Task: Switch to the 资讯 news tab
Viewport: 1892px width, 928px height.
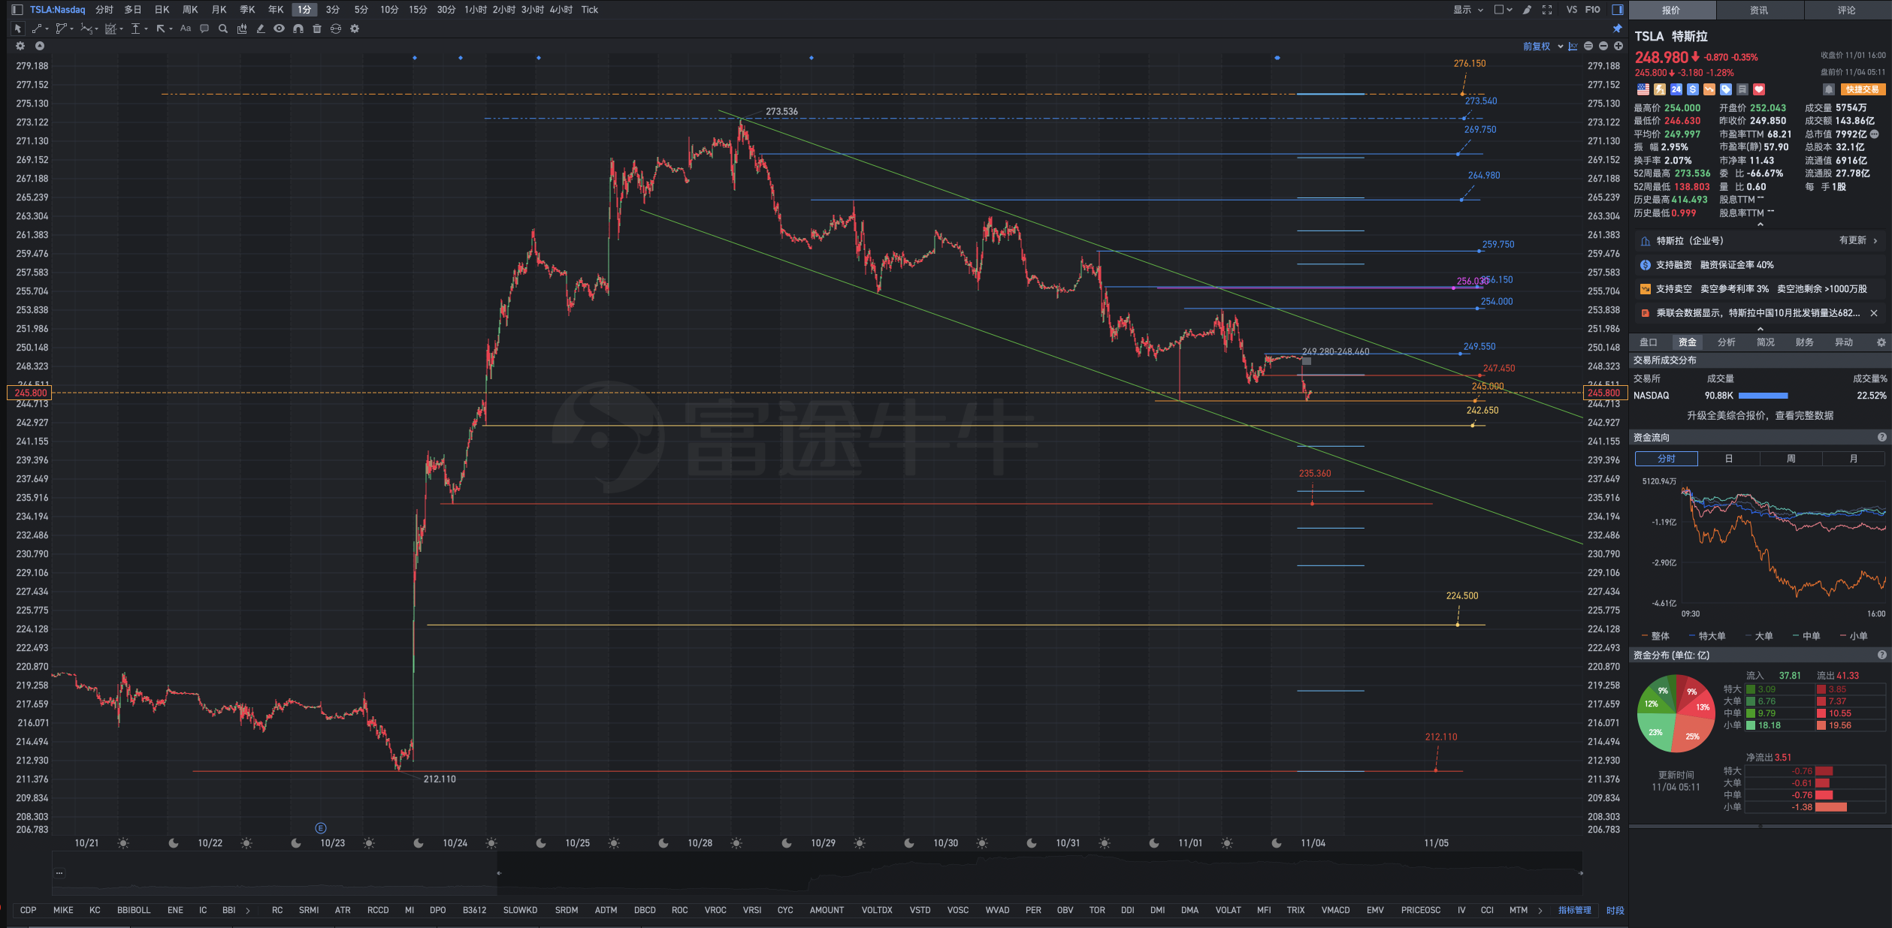Action: point(1759,10)
